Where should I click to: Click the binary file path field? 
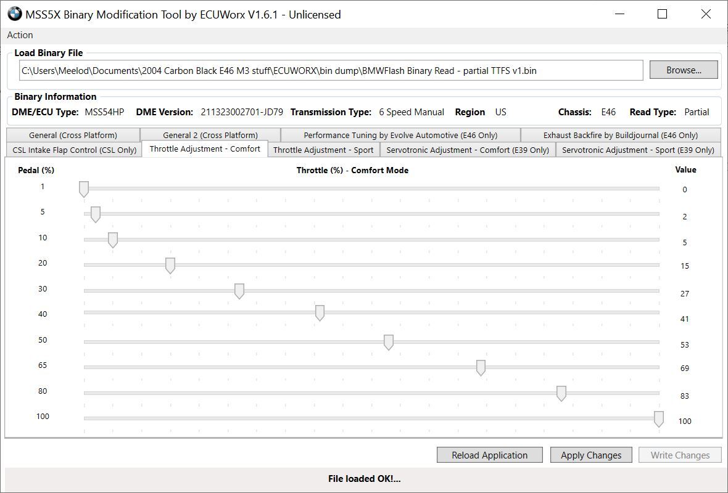point(331,70)
